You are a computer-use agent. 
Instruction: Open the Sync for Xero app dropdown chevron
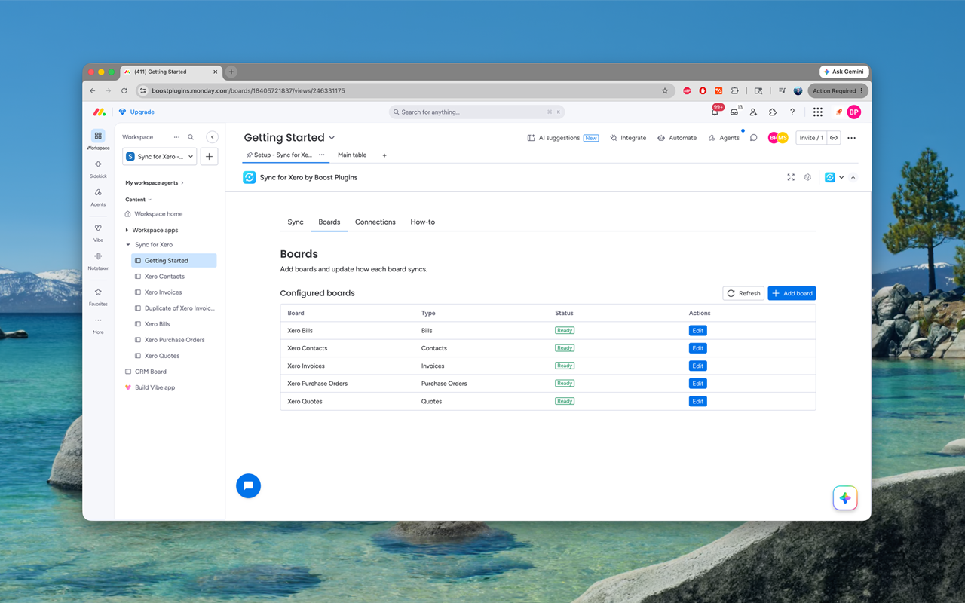pos(841,177)
